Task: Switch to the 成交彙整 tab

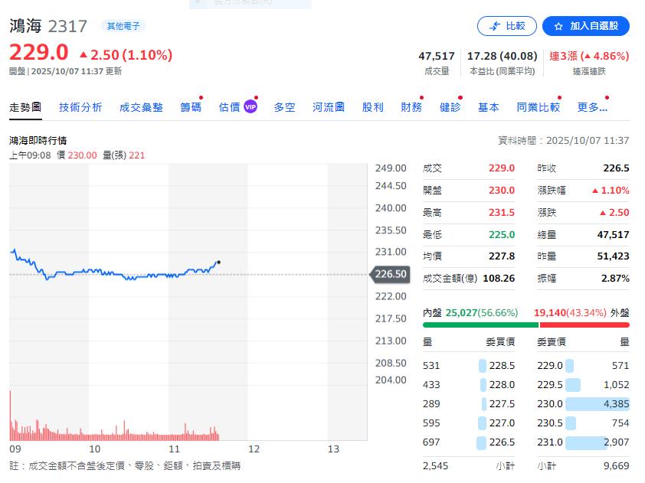Action: [x=141, y=107]
